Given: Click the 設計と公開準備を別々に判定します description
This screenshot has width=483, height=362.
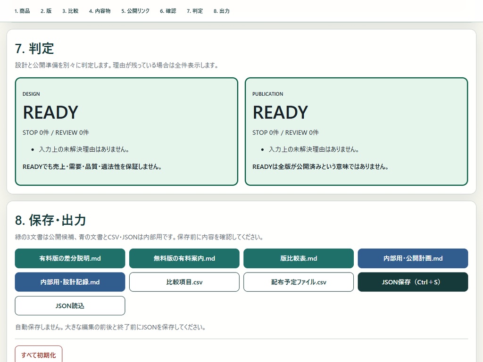Looking at the screenshot, I should [x=117, y=65].
